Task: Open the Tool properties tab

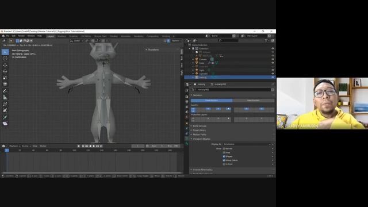Action: 187,91
